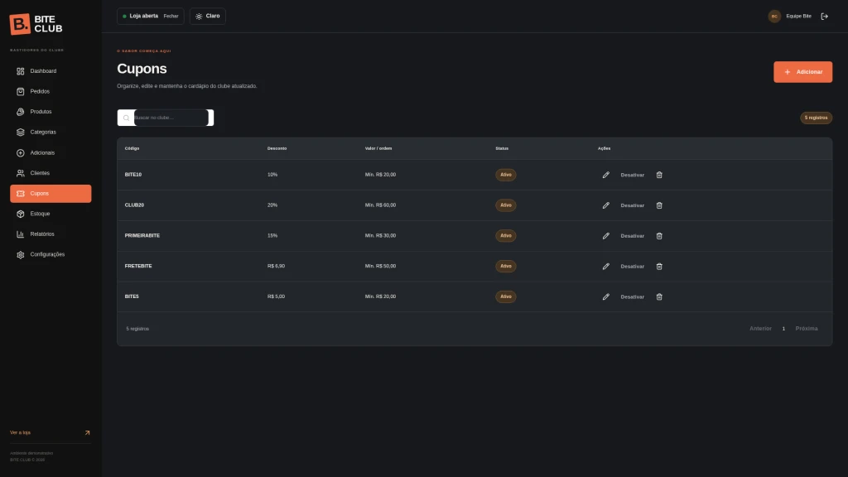Disable the BITE5 coupon
The height and width of the screenshot is (477, 848).
632,297
